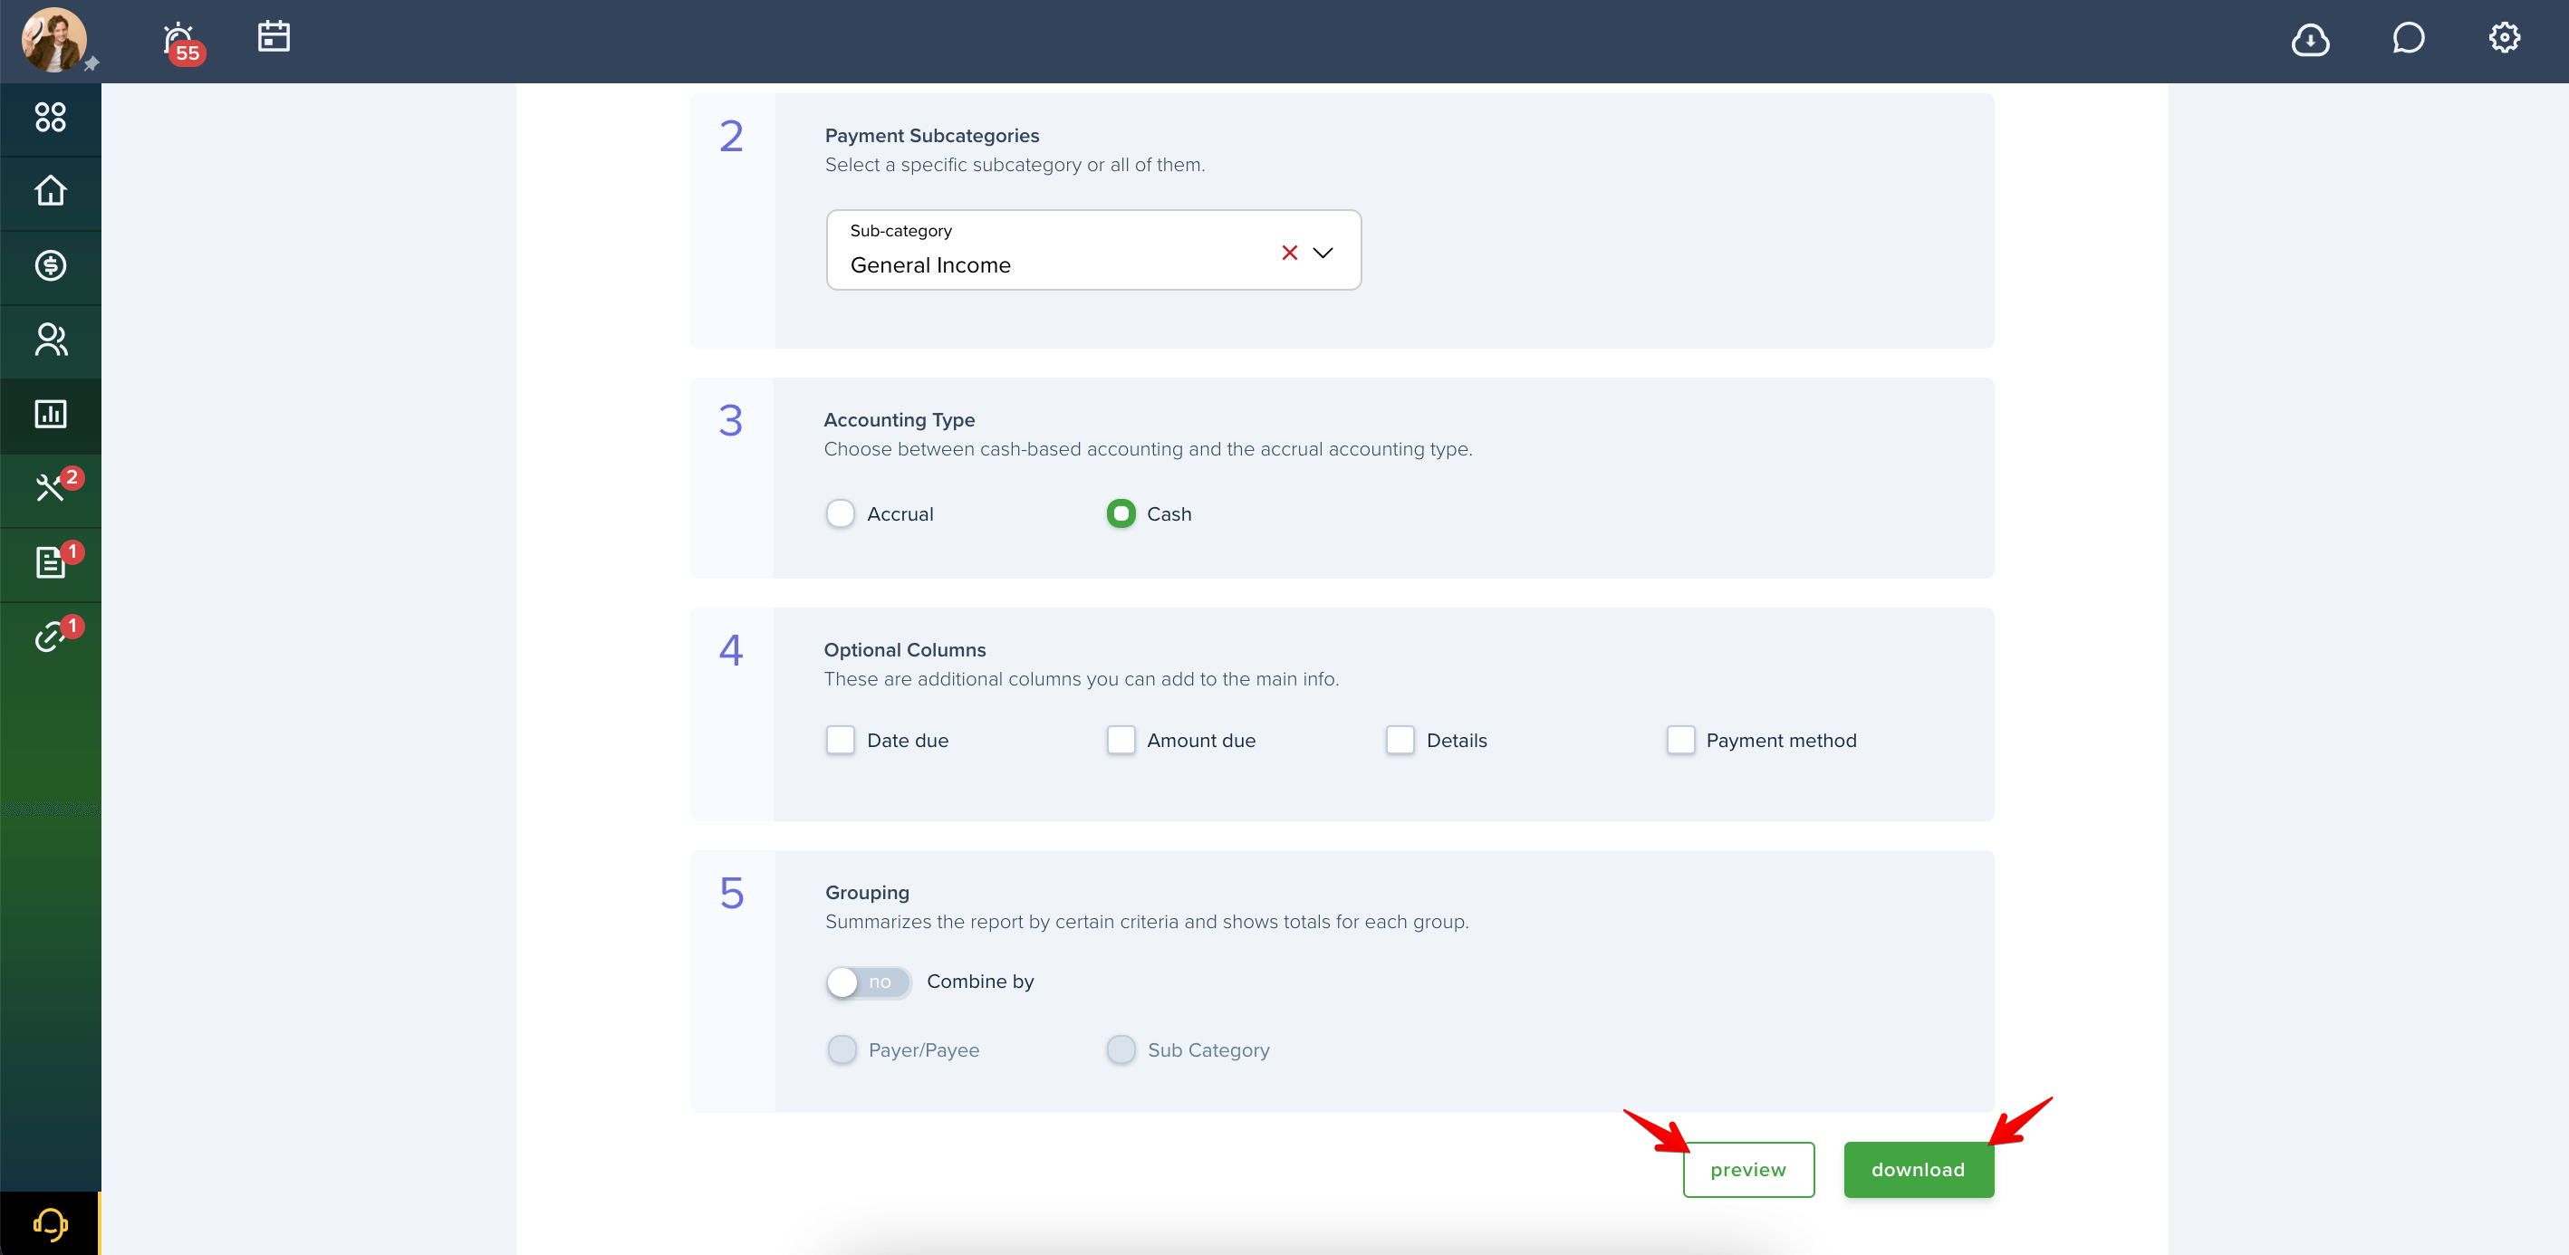Viewport: 2569px width, 1255px height.
Task: Check the Details column option
Action: pyautogui.click(x=1400, y=741)
